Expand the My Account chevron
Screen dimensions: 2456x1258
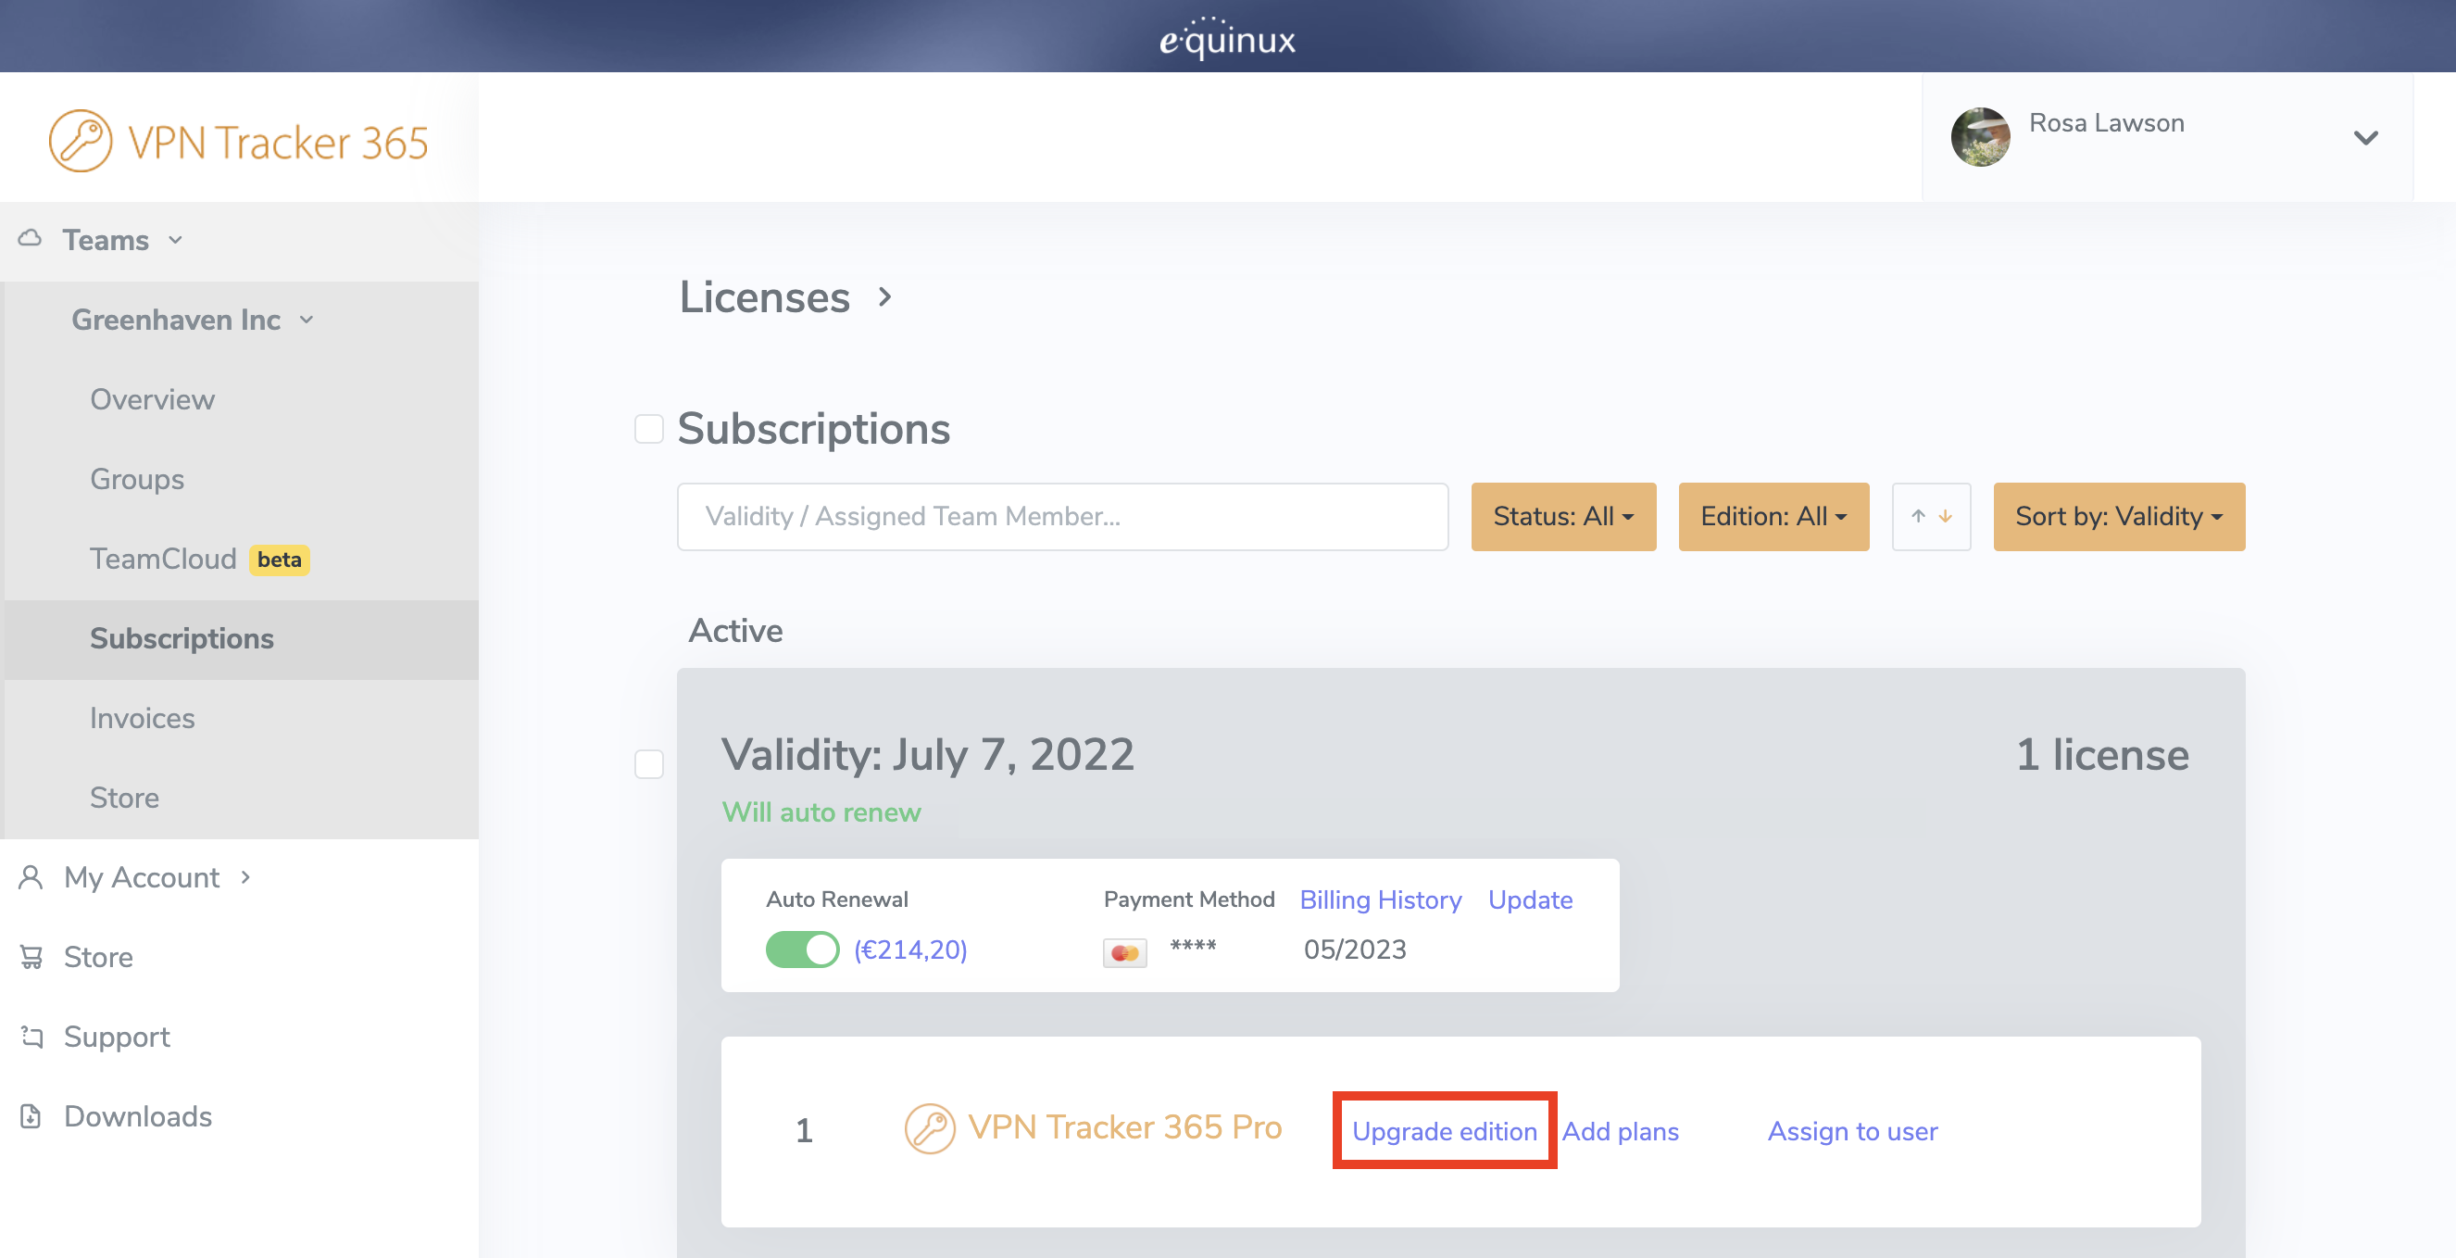pyautogui.click(x=246, y=876)
